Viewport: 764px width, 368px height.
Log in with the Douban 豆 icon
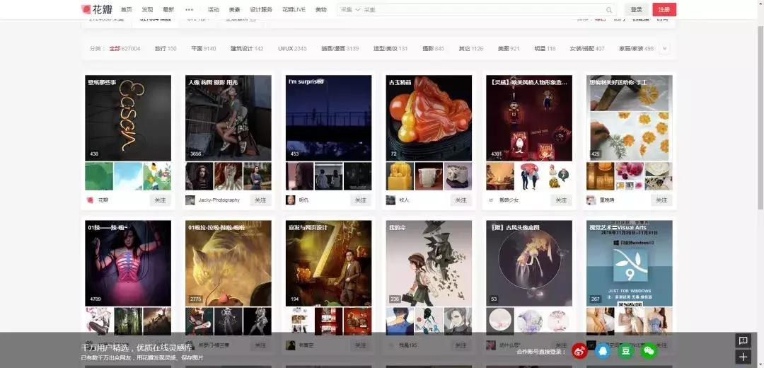pyautogui.click(x=626, y=350)
